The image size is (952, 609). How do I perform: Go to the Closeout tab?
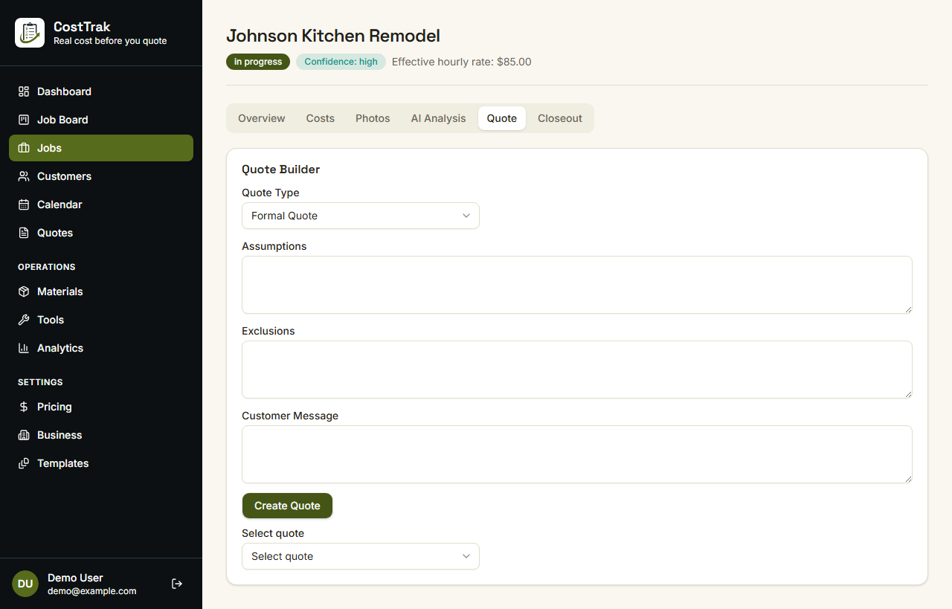coord(560,118)
